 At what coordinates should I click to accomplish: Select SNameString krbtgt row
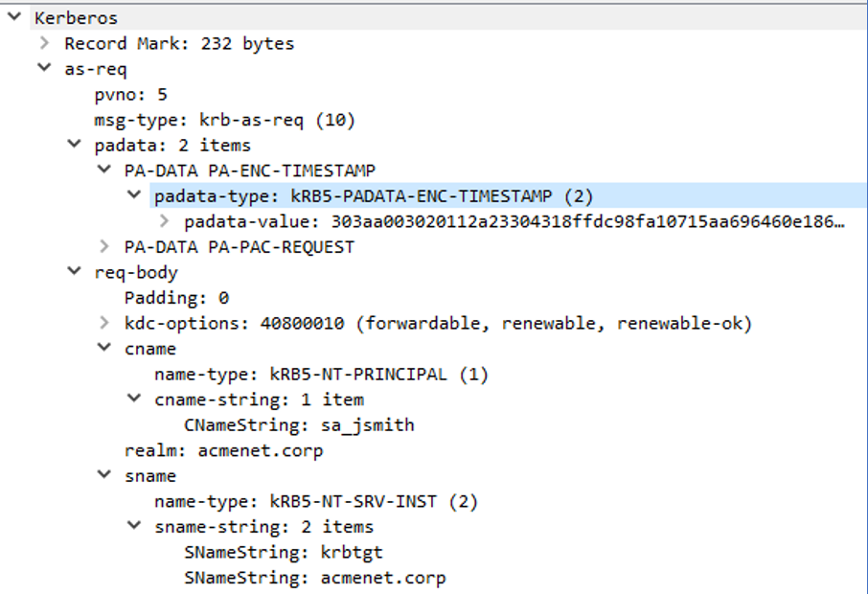coord(284,552)
